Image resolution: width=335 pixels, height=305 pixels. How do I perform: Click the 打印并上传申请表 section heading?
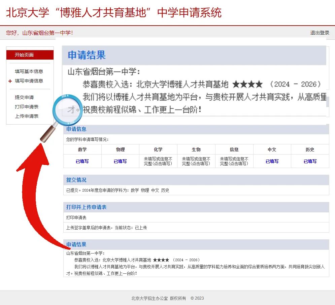click(x=86, y=207)
